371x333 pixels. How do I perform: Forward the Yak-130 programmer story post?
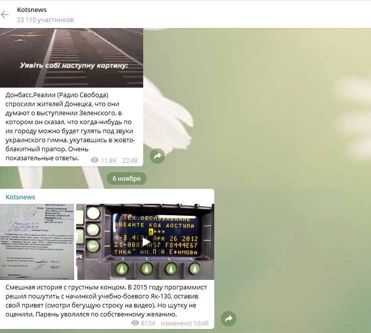[228, 318]
